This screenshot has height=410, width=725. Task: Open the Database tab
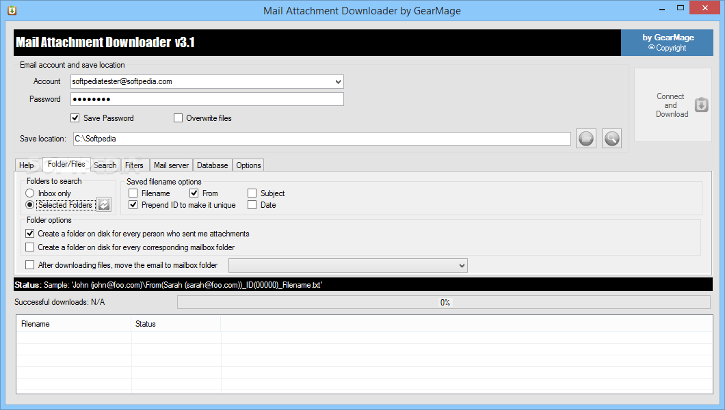(212, 165)
